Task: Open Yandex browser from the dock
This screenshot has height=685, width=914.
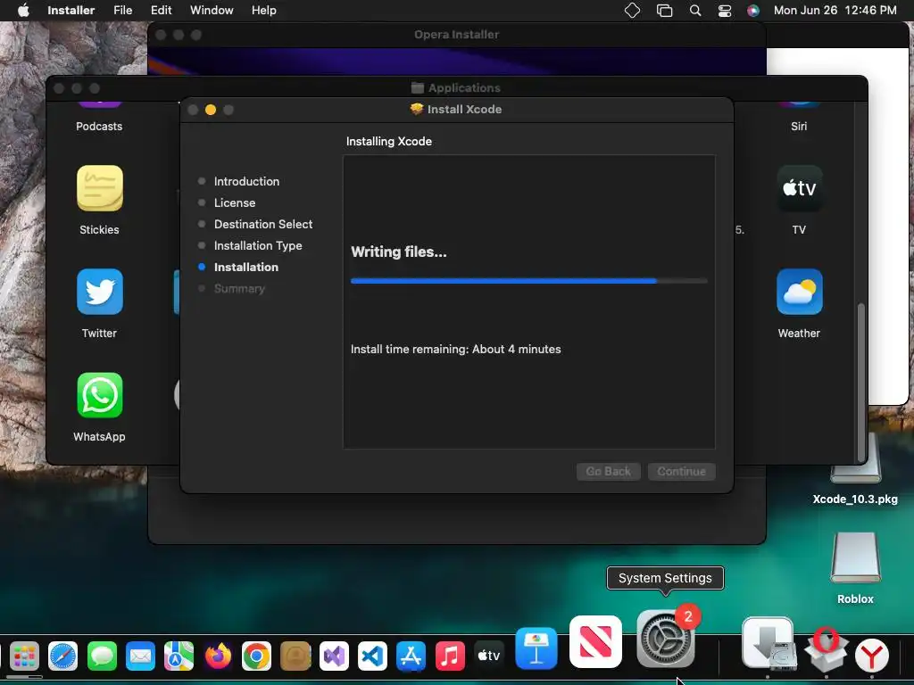Action: click(x=872, y=656)
